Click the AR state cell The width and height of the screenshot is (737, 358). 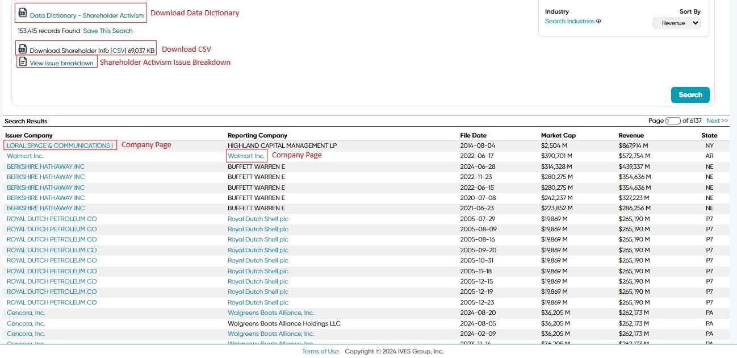point(709,156)
